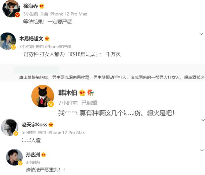
Task: Click the crown VIP badge next to 徐海乔
Action: 42,6
